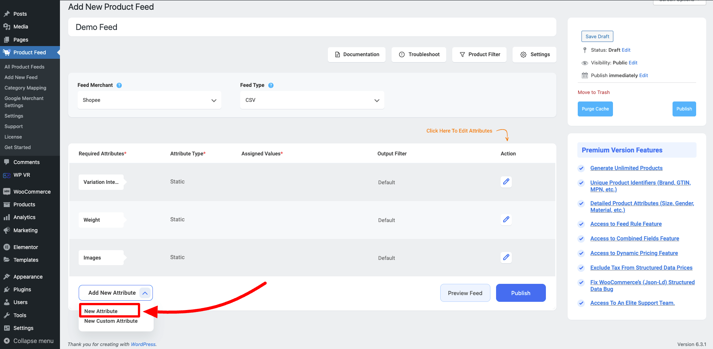Open the Feed Type CSV dropdown
The image size is (713, 349).
(312, 100)
